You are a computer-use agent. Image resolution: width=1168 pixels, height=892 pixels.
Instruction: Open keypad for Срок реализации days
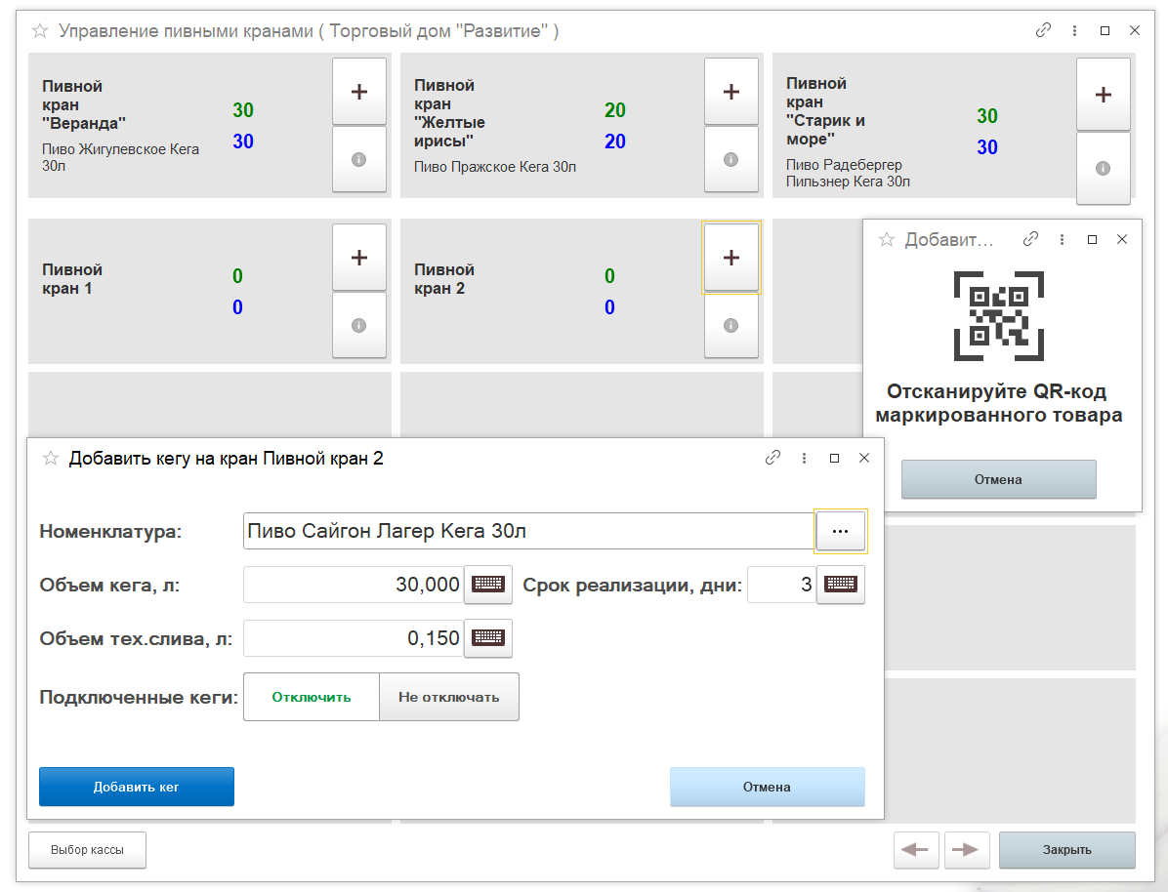(x=840, y=585)
